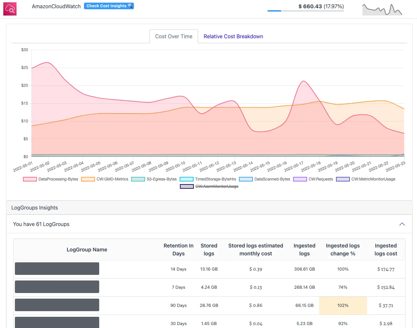The width and height of the screenshot is (417, 328).
Task: Click the '66.15 GB' ingested logs cell
Action: [305, 306]
